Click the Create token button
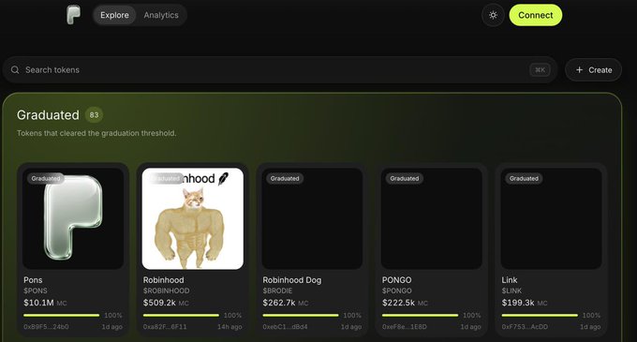 click(x=593, y=70)
